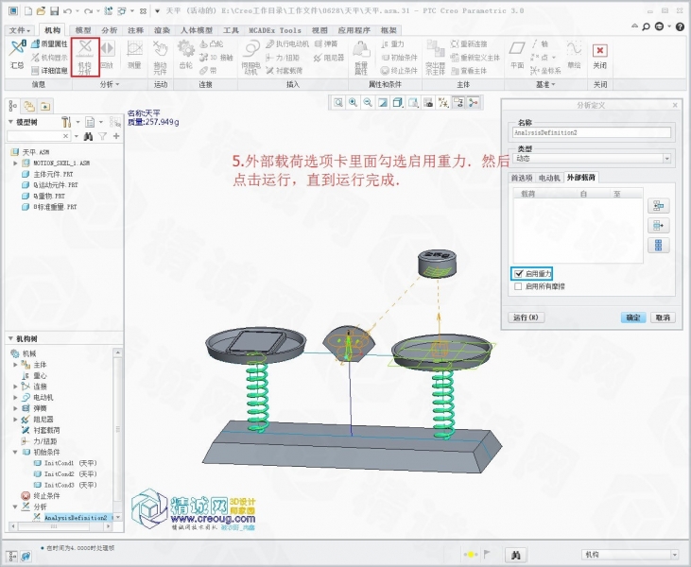
Task: Check the 启用所有摩擦 enable all friction box
Action: tap(518, 286)
